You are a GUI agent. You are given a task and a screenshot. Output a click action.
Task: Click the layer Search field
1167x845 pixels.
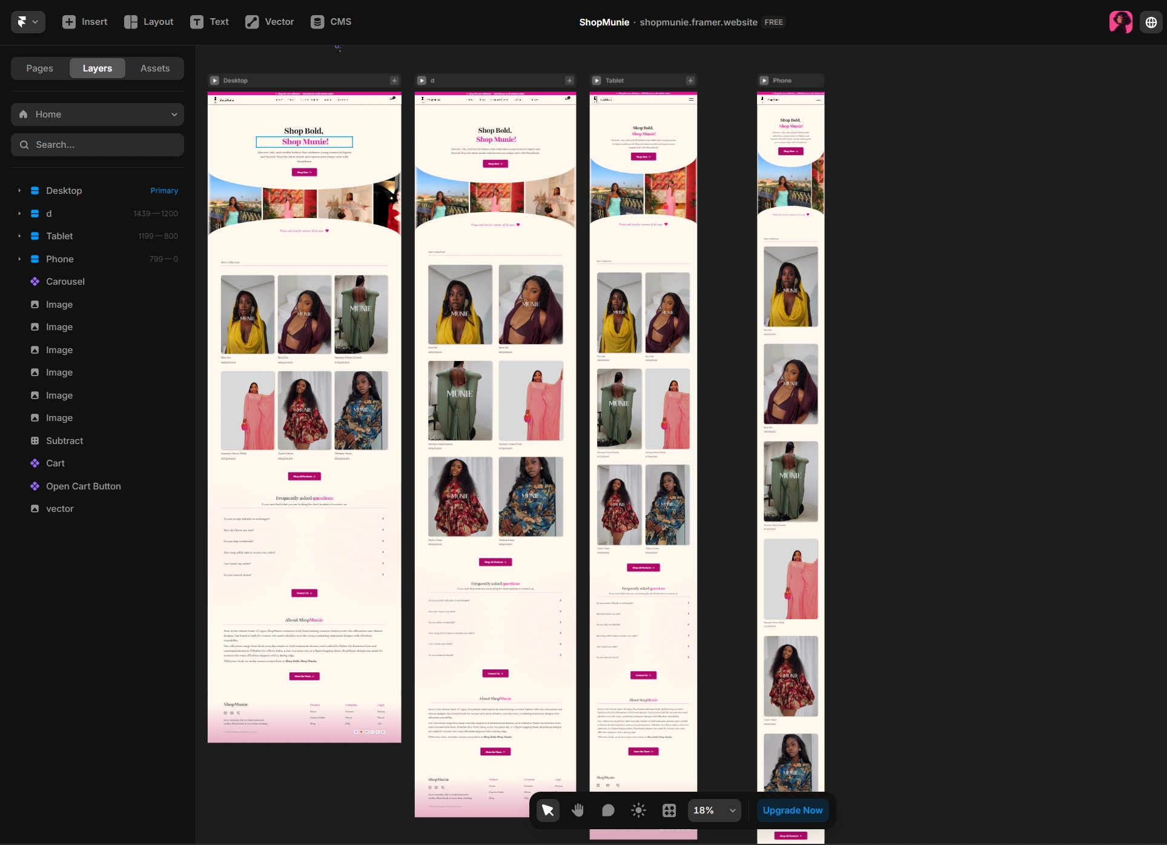tap(97, 144)
